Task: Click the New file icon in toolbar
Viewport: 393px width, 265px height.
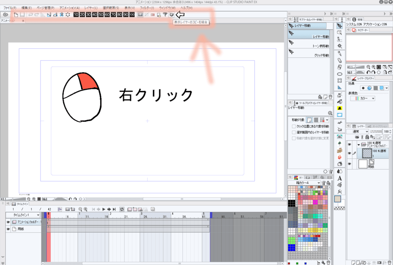Action: (x=16, y=15)
